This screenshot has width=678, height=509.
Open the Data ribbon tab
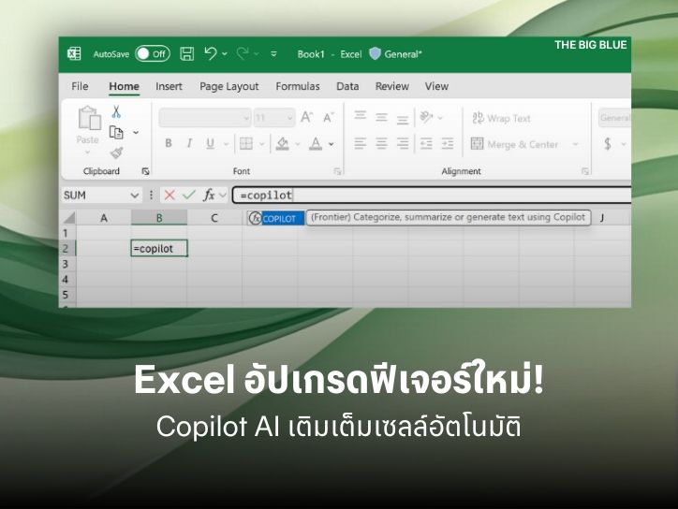(x=347, y=86)
